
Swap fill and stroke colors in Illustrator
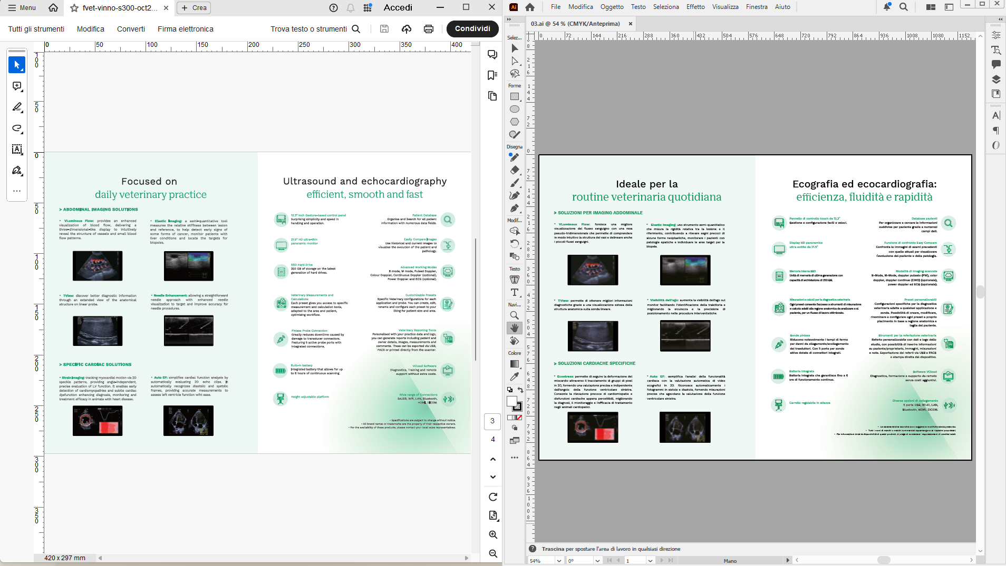point(520,390)
